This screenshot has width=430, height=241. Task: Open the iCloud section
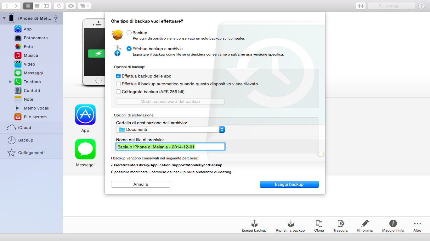(x=31, y=128)
